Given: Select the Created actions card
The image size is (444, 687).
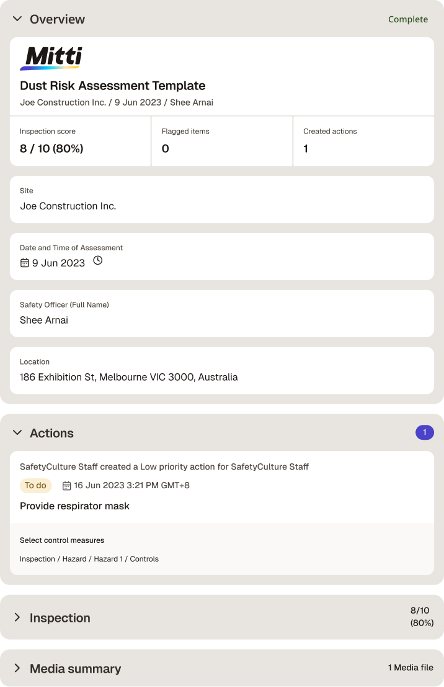Looking at the screenshot, I should (363, 141).
